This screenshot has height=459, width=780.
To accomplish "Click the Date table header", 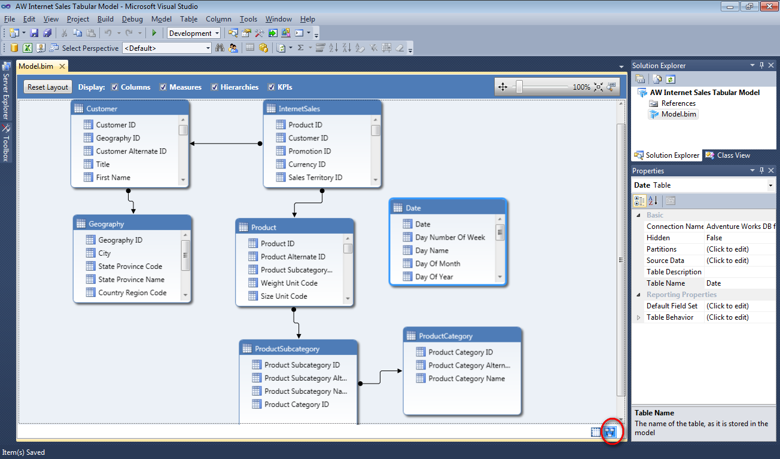I will coord(447,207).
